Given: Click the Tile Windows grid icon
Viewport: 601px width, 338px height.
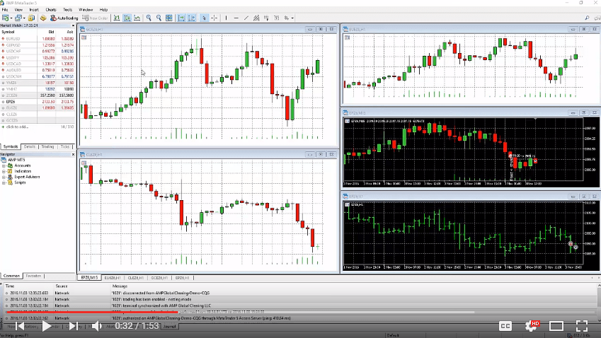Looking at the screenshot, I should pyautogui.click(x=168, y=18).
